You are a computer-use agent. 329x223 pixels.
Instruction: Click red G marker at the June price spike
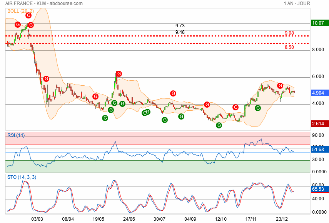click(x=119, y=73)
